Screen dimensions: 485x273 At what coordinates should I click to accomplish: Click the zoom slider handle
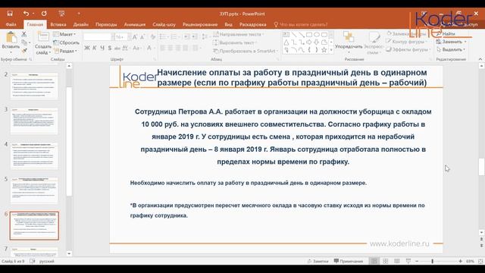pos(432,261)
